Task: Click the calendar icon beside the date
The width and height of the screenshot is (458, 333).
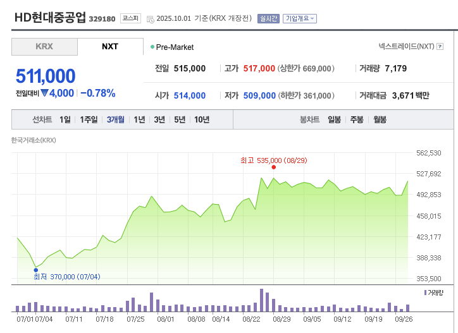Action: point(150,19)
